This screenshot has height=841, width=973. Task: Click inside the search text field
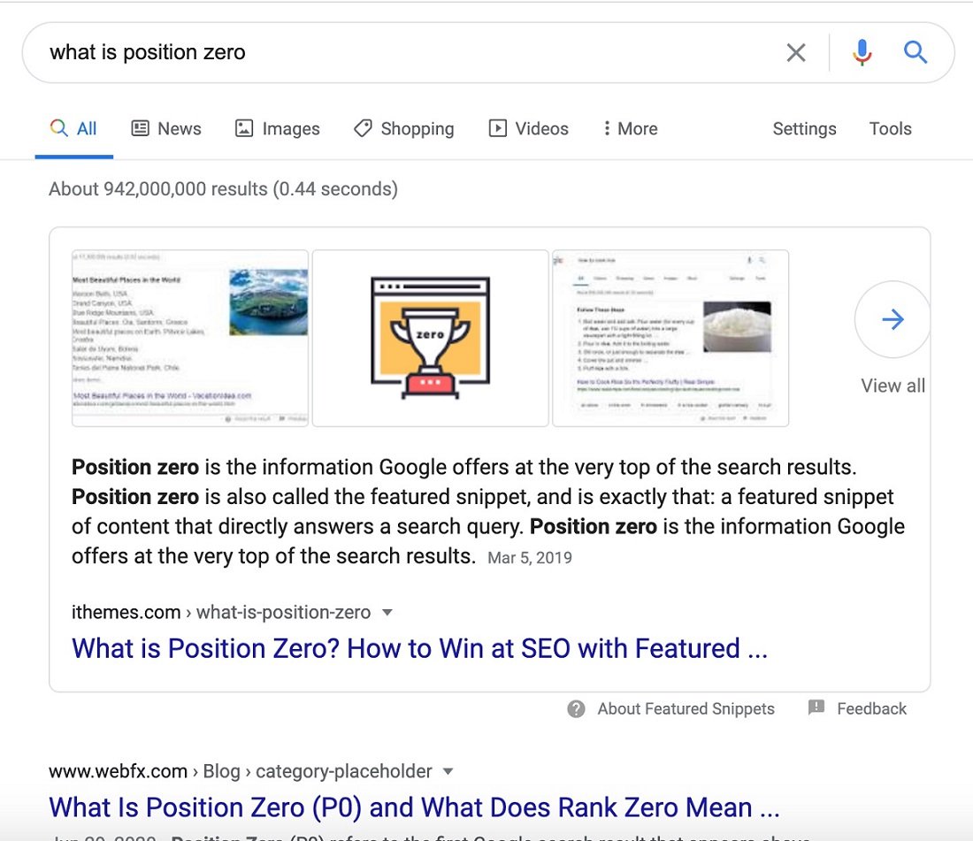398,53
